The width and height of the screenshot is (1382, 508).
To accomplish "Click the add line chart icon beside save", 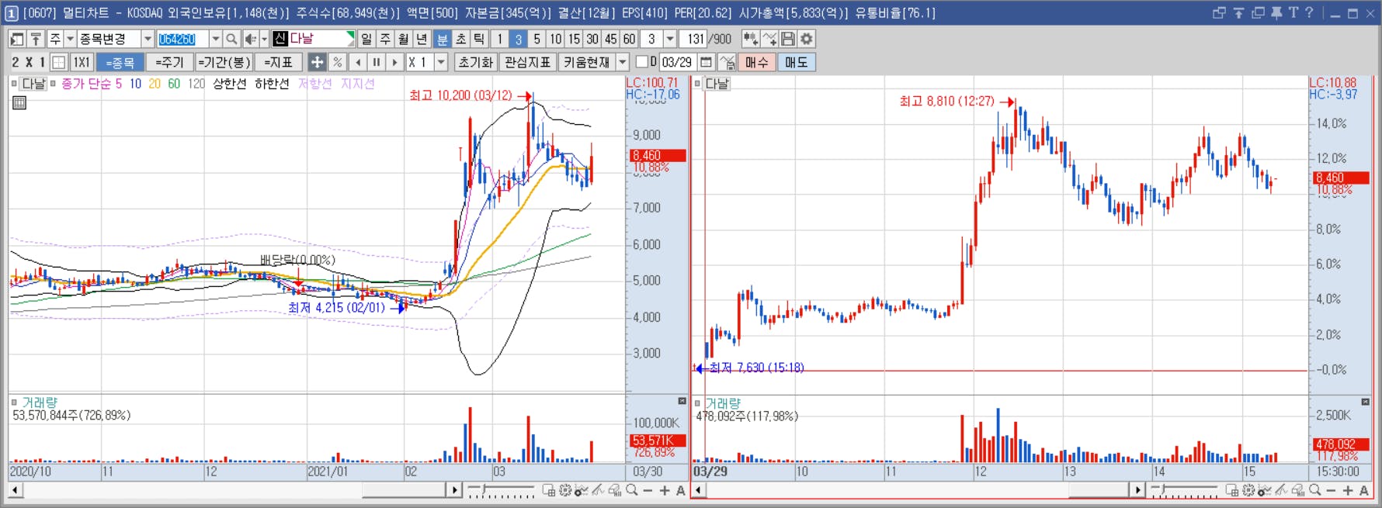I will 769,39.
